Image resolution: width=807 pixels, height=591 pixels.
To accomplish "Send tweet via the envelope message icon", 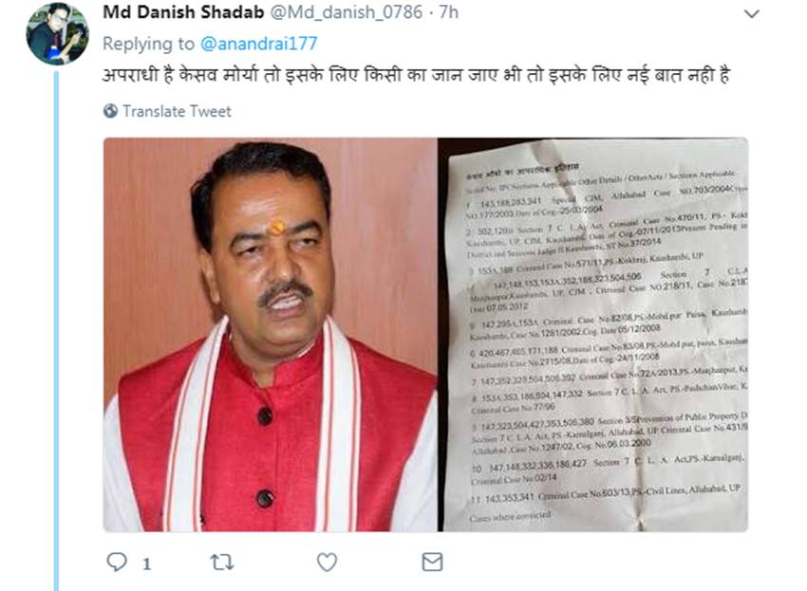I will pyautogui.click(x=432, y=563).
